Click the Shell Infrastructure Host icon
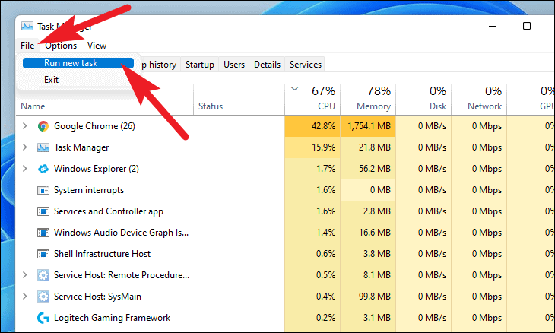 coord(43,254)
